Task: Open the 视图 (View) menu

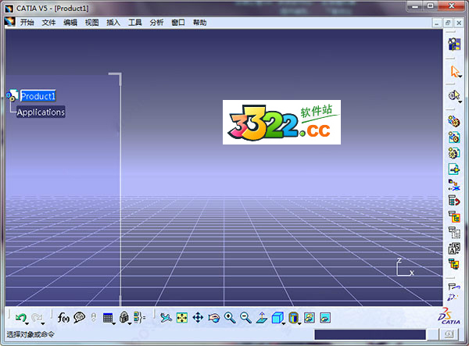Action: tap(91, 23)
